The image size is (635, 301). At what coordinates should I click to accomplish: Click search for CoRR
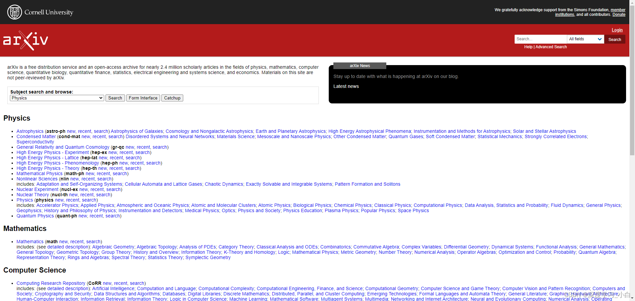[x=137, y=283]
